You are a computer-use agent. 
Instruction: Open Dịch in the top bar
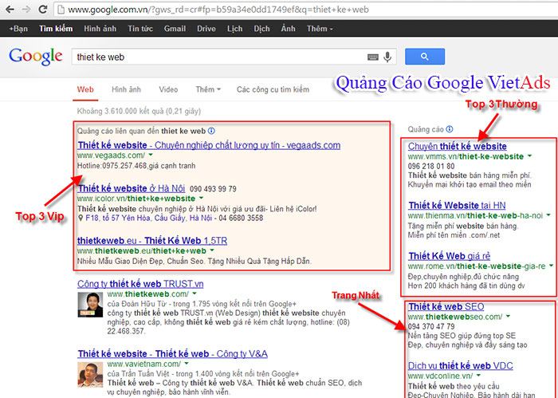[261, 29]
